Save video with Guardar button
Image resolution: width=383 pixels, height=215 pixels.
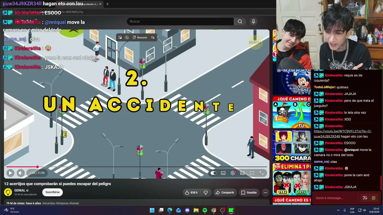point(249,193)
